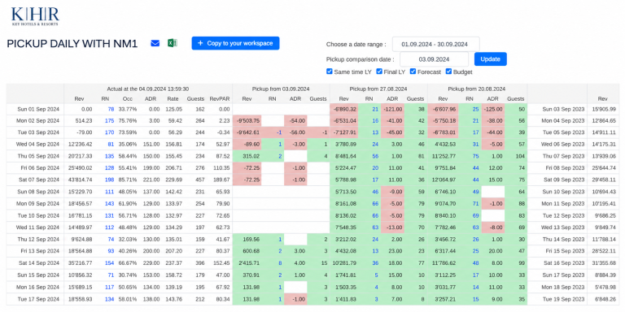Click RevPAR value 189.67

click(221, 180)
